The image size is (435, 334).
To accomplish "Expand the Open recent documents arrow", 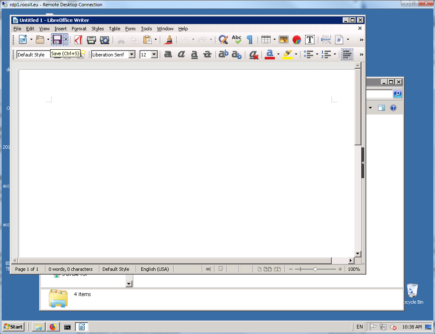I will click(48, 40).
